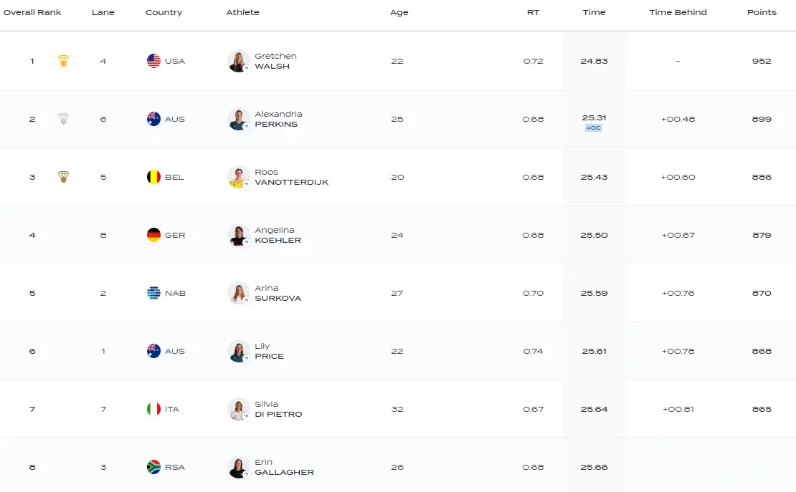Click the USA flag icon
The image size is (796, 492).
pyautogui.click(x=153, y=61)
